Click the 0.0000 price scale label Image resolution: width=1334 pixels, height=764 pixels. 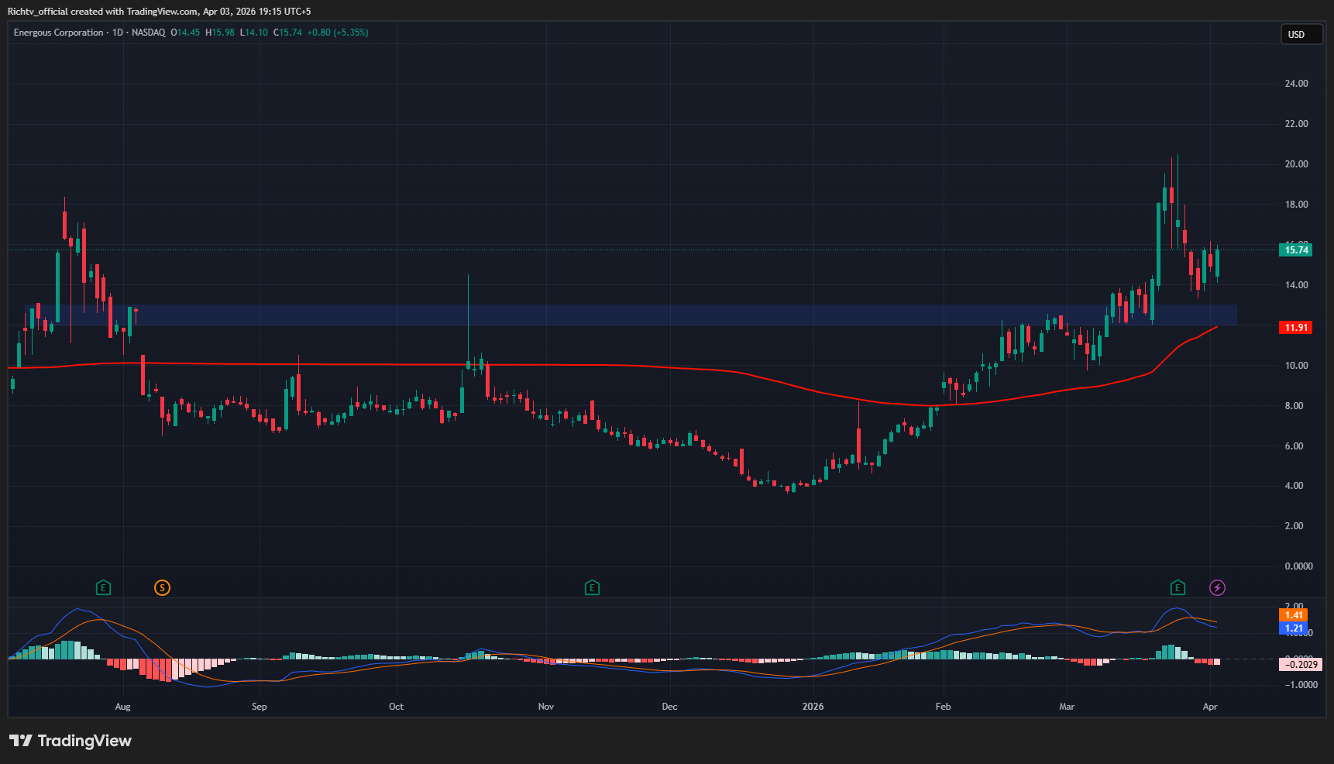(1298, 566)
